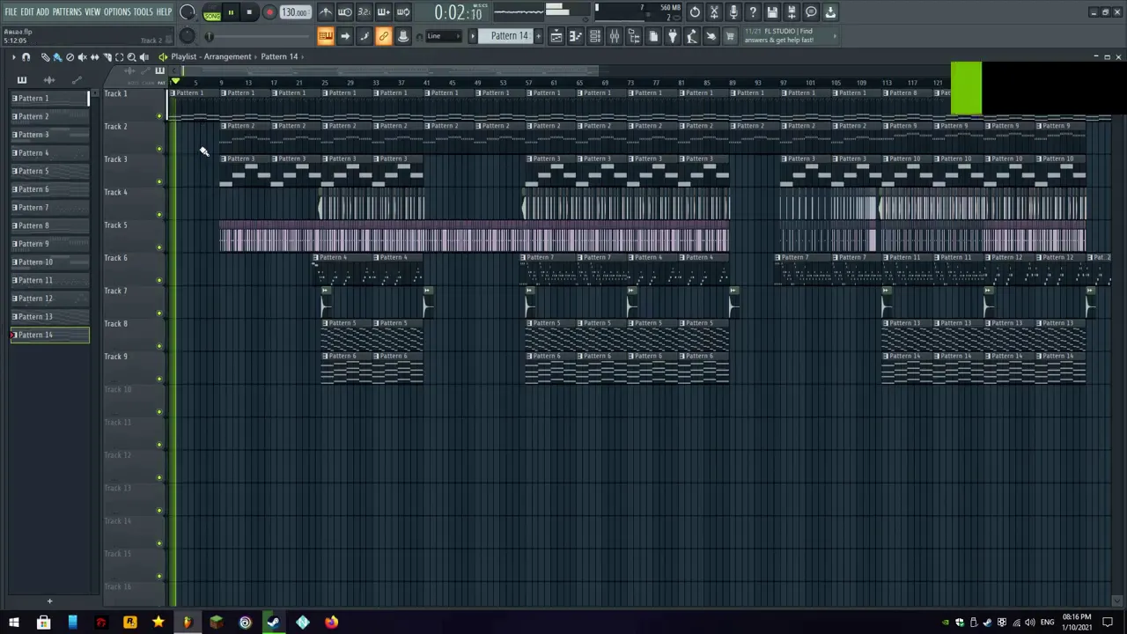The width and height of the screenshot is (1127, 634).
Task: Mute Track 2 with its green dot
Action: [159, 149]
